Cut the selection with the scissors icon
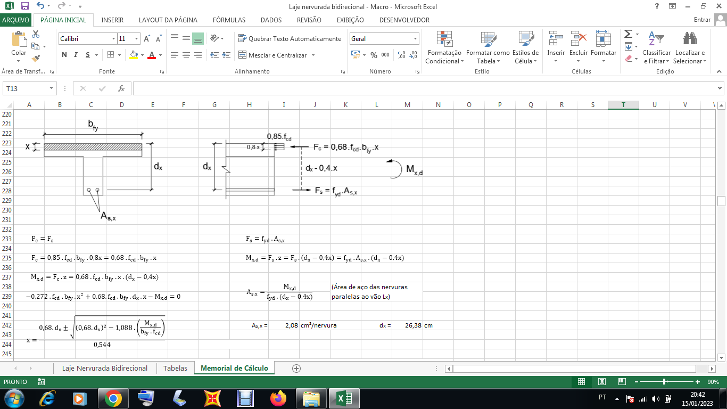727x409 pixels. (36, 34)
